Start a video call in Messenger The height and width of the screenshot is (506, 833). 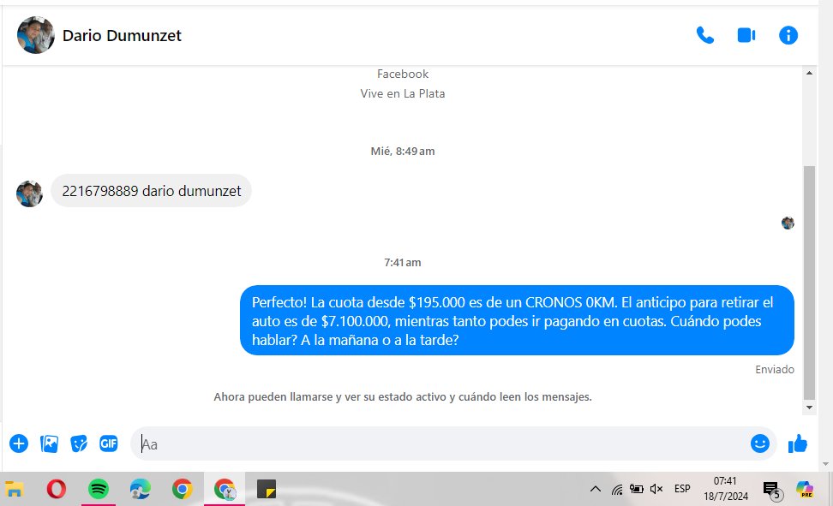(746, 36)
